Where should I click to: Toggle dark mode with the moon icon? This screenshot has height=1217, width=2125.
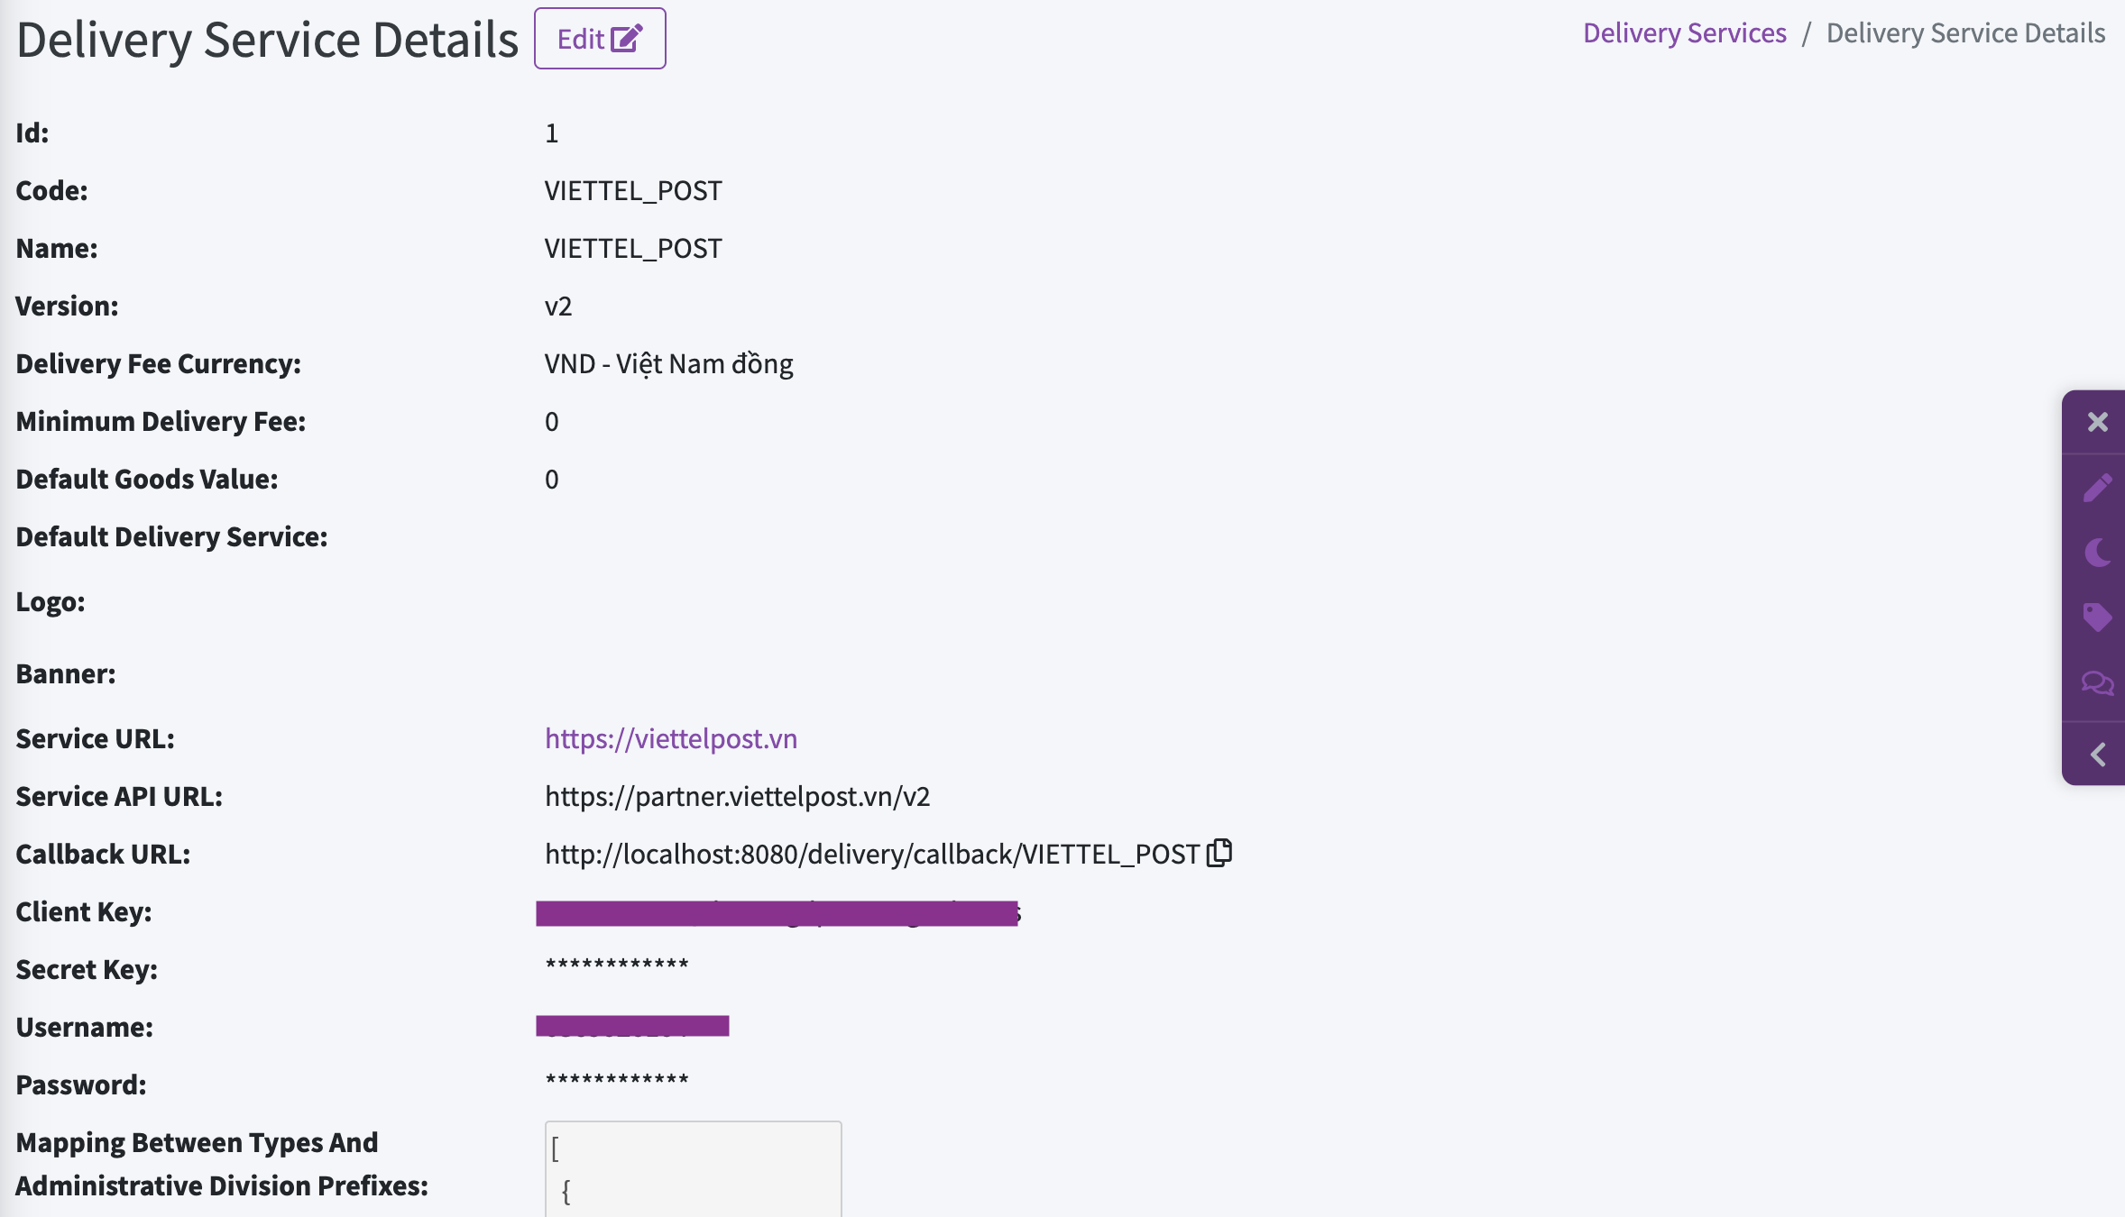pos(2097,553)
